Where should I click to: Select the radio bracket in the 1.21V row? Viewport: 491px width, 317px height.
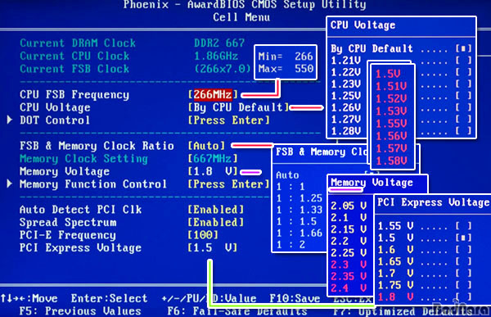(463, 60)
